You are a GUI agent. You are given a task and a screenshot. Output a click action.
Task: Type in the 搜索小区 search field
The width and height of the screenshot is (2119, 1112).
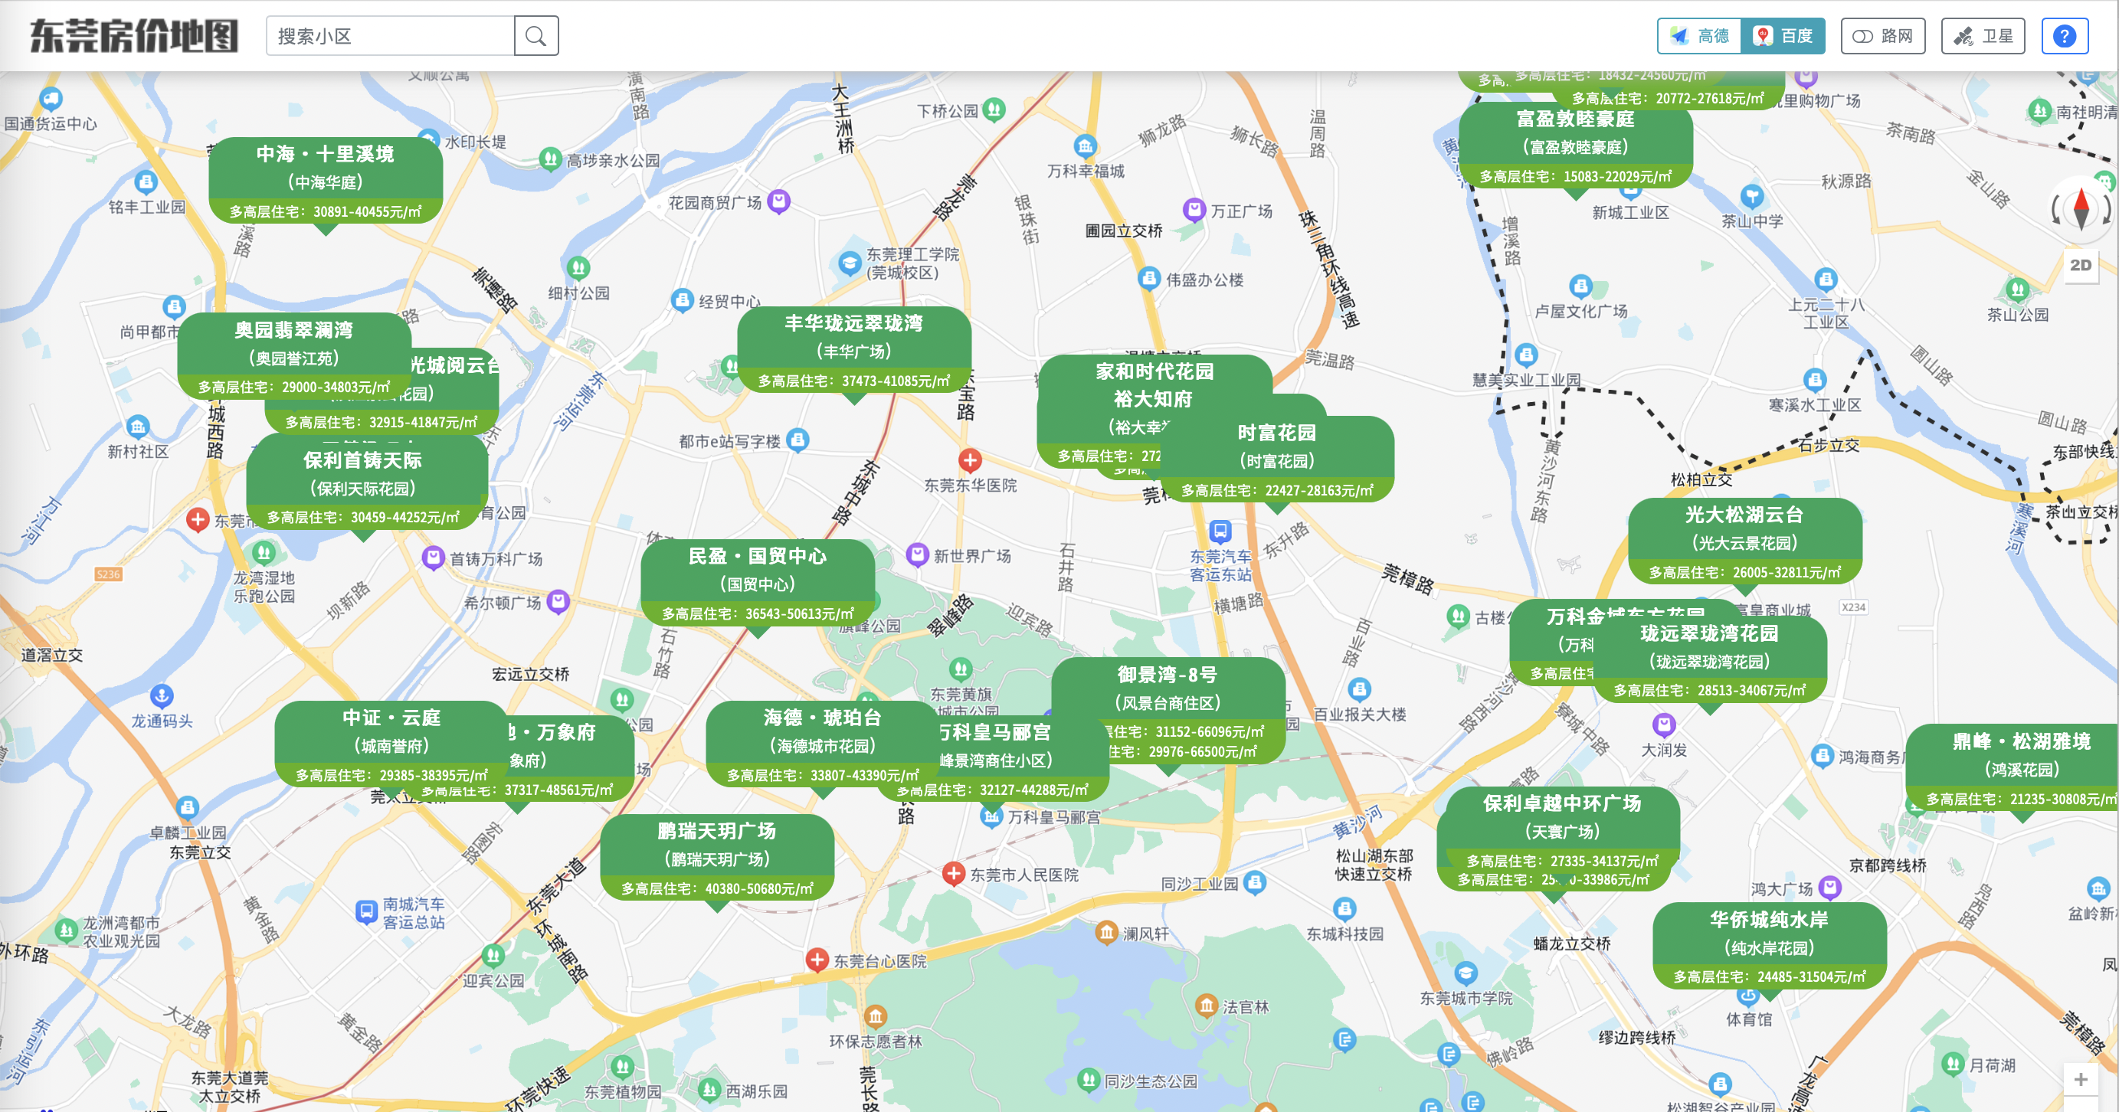[390, 36]
